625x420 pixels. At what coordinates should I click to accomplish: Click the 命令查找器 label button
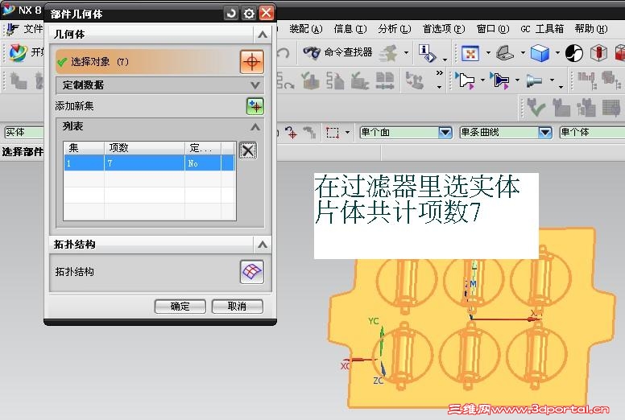tap(348, 52)
